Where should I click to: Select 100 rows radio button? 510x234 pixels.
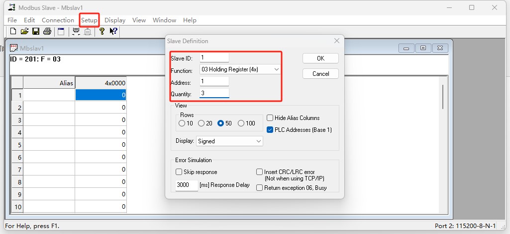click(241, 123)
